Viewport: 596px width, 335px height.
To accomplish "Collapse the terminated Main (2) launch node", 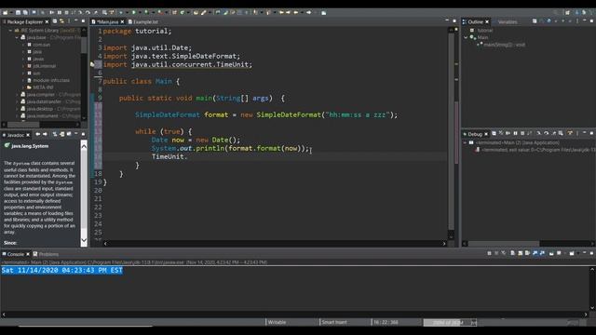I will pyautogui.click(x=465, y=142).
